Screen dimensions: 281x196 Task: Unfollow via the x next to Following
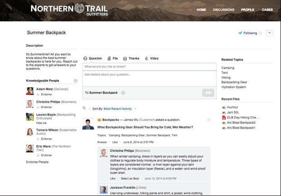click(260, 33)
